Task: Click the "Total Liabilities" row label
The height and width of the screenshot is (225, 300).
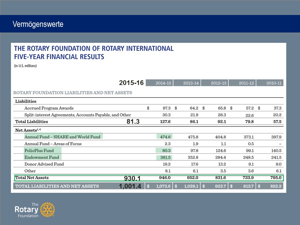Action: (x=32, y=122)
